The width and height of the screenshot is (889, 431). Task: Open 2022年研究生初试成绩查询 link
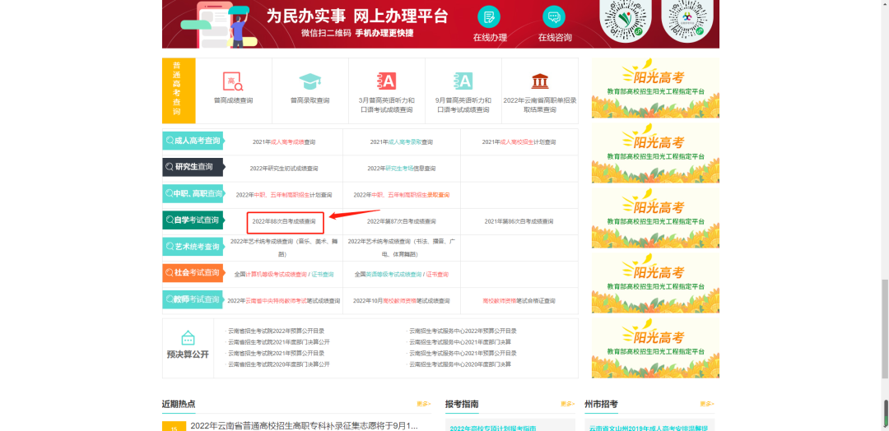(x=284, y=169)
